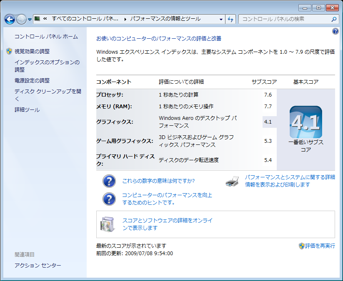The width and height of the screenshot is (343, 281).
Task: Click help icon beside これらの数字の意味
Action: coord(109,181)
